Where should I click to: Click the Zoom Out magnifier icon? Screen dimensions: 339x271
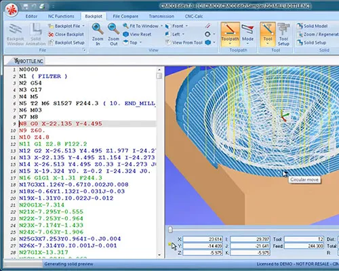[113, 29]
